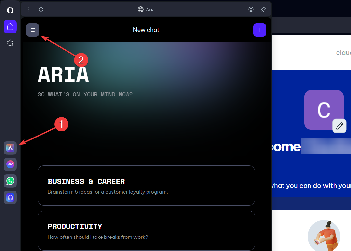Open the Aria hamburger menu
This screenshot has width=351, height=251.
click(x=33, y=30)
